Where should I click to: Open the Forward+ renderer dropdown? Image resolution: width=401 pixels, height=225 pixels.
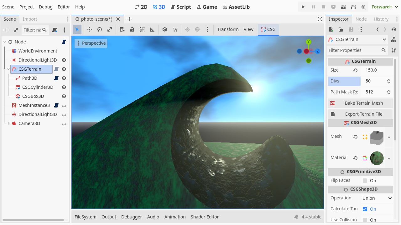coord(384,7)
